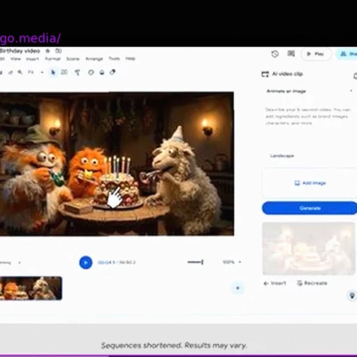Open the 100% zoom dropdown
357x357 pixels.
(x=232, y=262)
